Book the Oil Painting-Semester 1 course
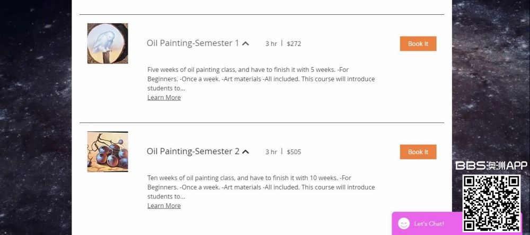 pos(418,44)
